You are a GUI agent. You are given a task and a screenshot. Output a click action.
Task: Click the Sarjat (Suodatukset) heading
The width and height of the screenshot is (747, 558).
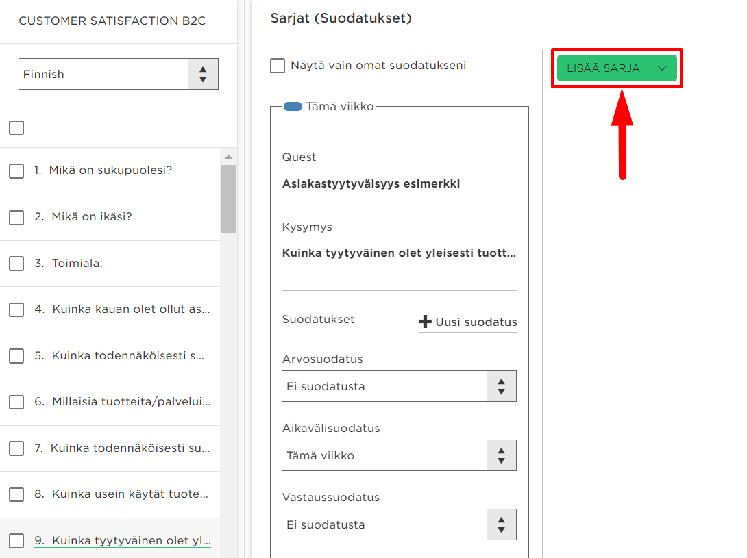(x=341, y=18)
